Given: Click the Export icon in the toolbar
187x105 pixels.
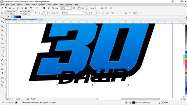Looking at the screenshot, I should pos(53,8).
